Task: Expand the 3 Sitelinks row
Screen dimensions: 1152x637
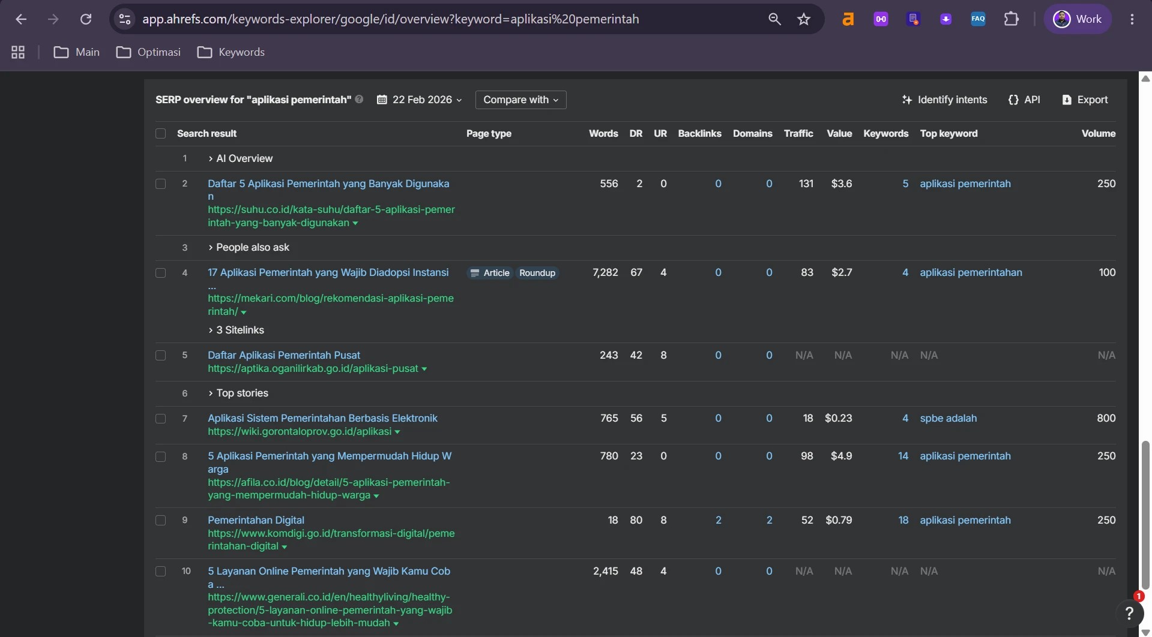Action: pos(236,330)
